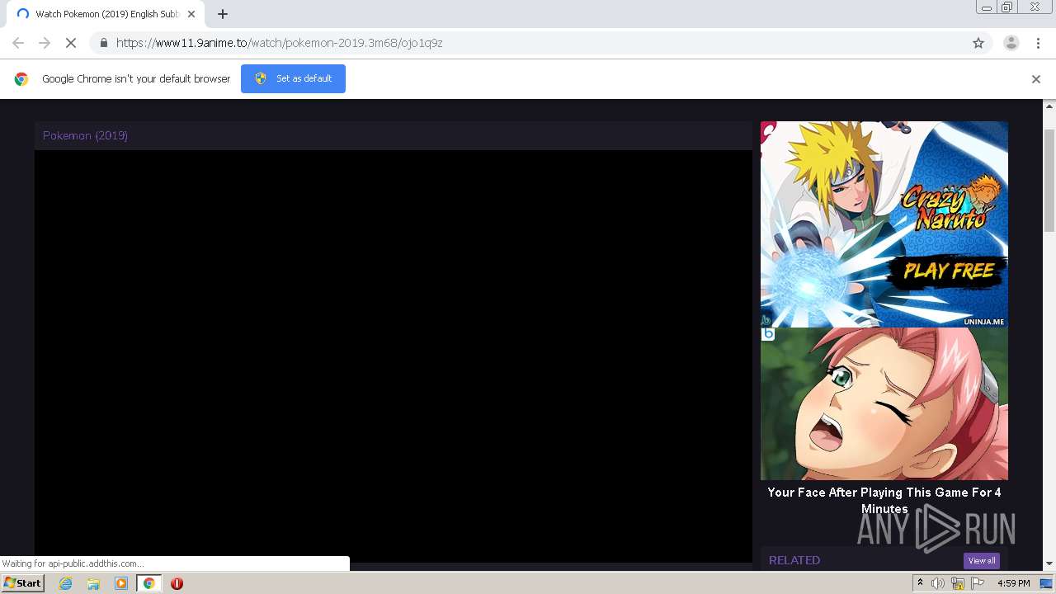The image size is (1056, 594).
Task: Click scrollbar up arrow
Action: click(1049, 106)
